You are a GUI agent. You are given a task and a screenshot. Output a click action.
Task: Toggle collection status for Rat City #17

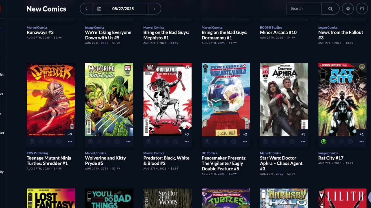(332, 142)
